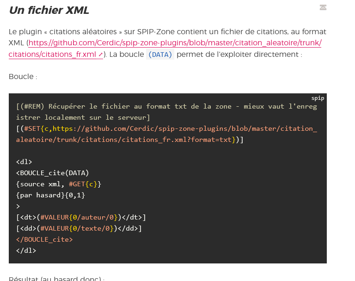Screen dimensions: 355x281
Task: Click the {par hasard}{0,1} line
Action: tap(50, 195)
